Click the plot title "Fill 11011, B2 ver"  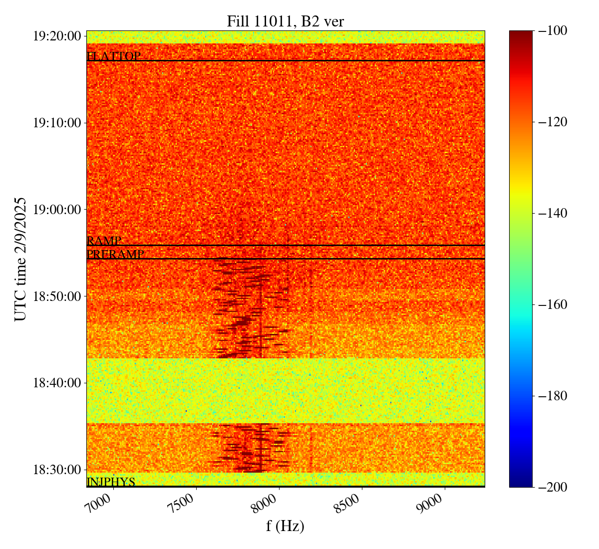(x=285, y=21)
